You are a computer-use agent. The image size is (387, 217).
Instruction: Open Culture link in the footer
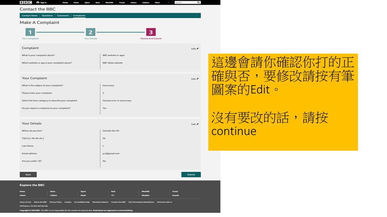tap(54, 196)
